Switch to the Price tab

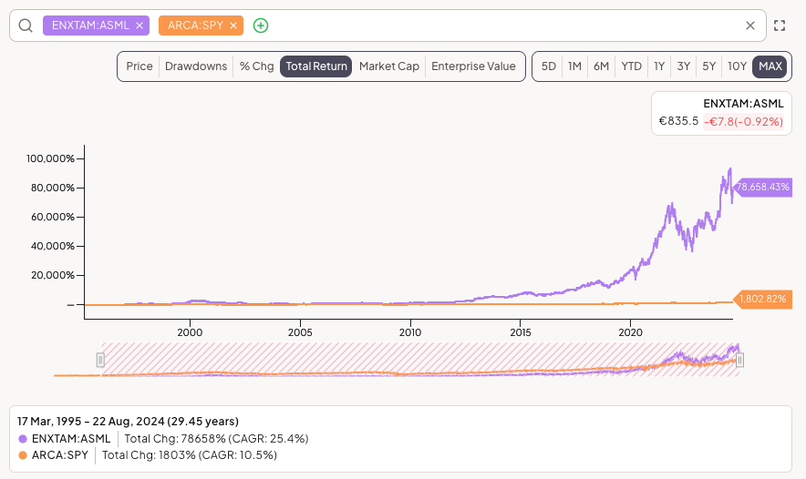[139, 66]
